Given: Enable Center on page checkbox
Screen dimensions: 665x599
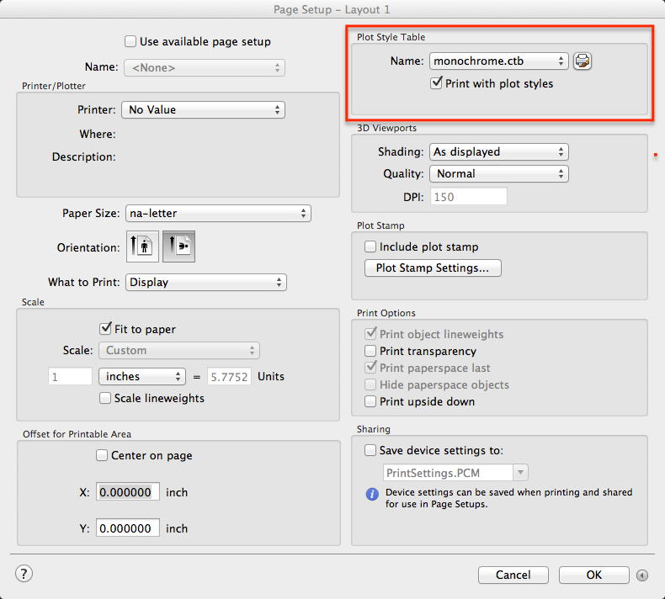Looking at the screenshot, I should [x=103, y=455].
